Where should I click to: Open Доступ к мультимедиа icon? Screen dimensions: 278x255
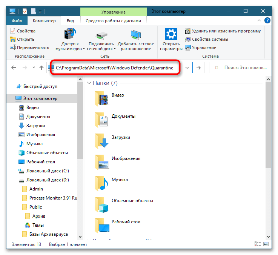(70, 34)
